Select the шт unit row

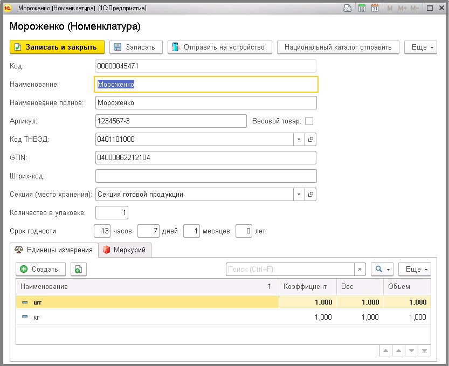pyautogui.click(x=223, y=302)
